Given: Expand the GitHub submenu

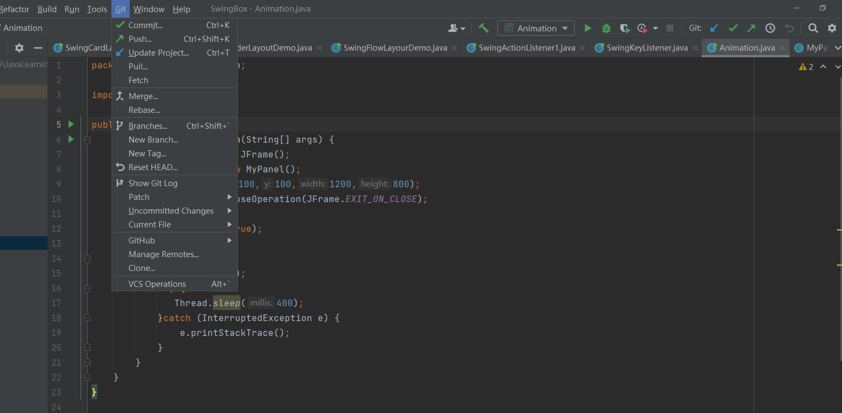Looking at the screenshot, I should point(174,241).
